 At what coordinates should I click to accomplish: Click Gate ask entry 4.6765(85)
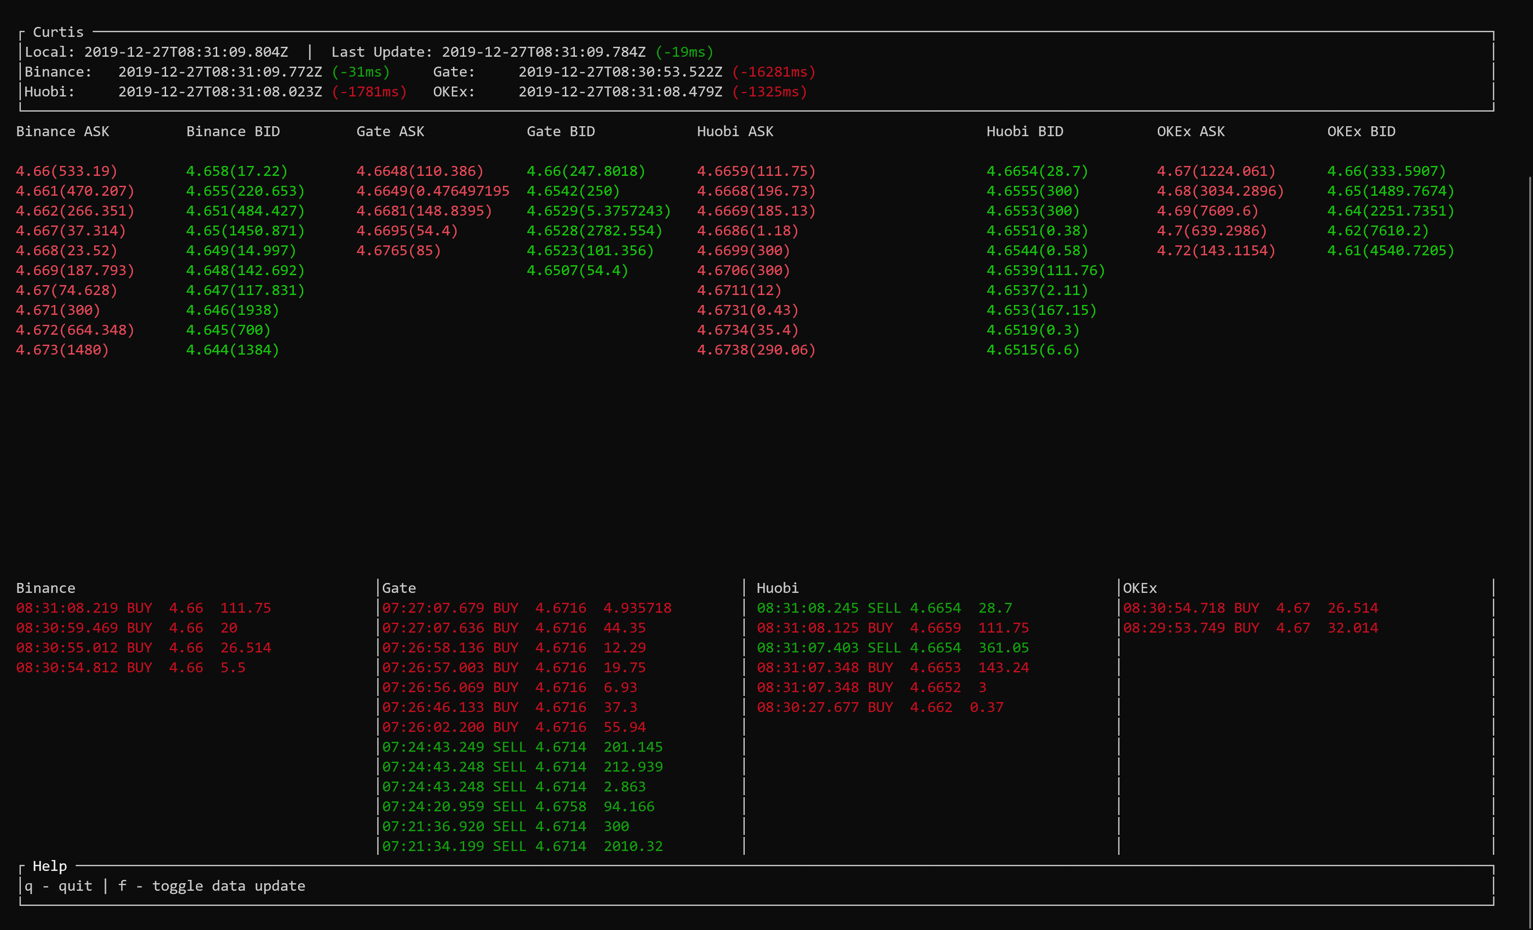pyautogui.click(x=398, y=251)
